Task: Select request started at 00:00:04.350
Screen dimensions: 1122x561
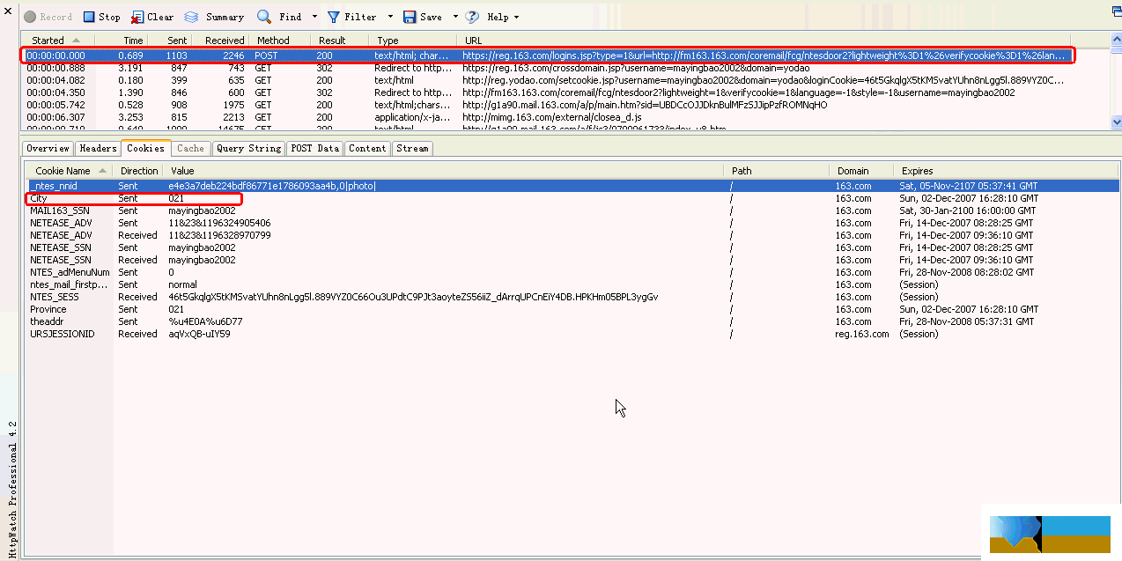Action: [546, 92]
